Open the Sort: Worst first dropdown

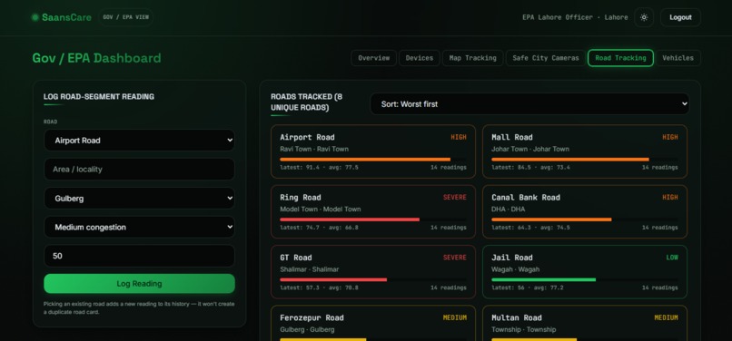[x=529, y=104]
